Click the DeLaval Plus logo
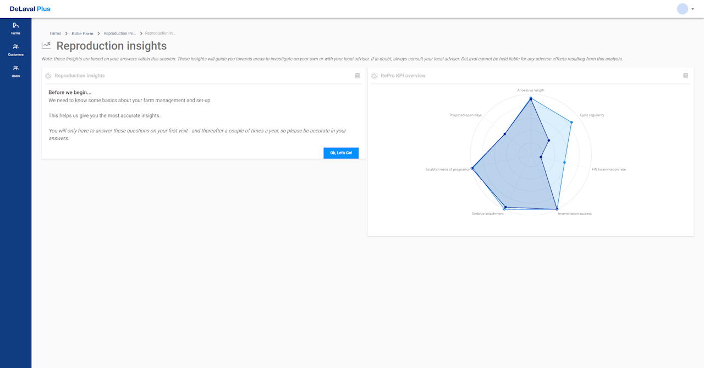The width and height of the screenshot is (704, 368). point(30,9)
